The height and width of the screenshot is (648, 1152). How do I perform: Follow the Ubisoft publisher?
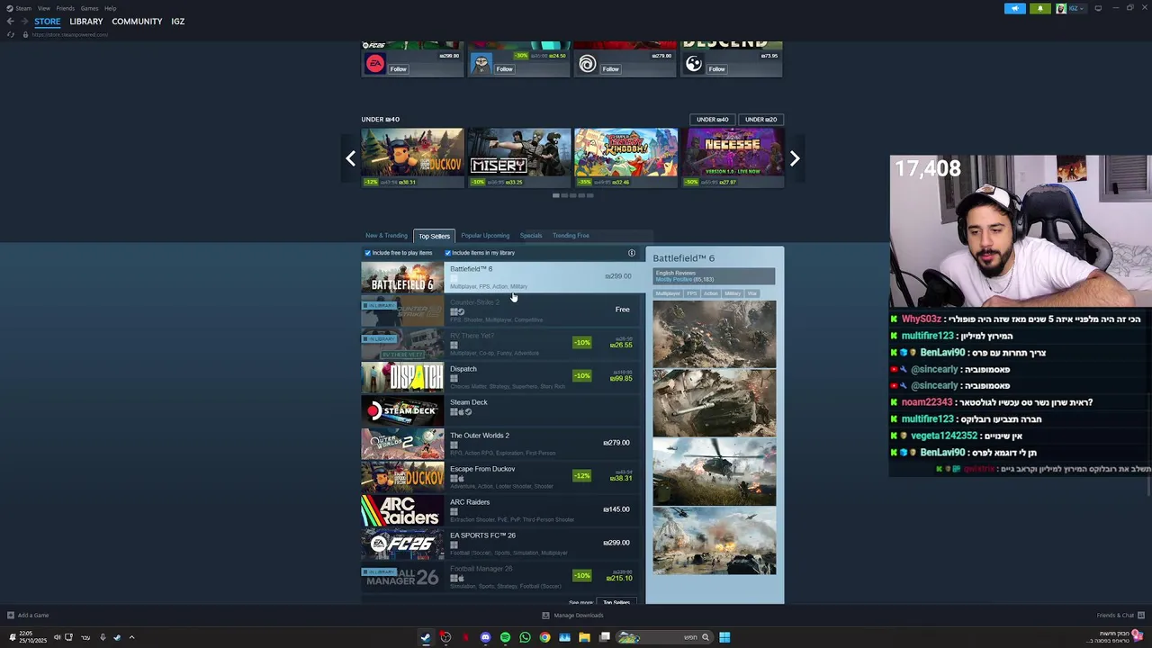coord(610,69)
